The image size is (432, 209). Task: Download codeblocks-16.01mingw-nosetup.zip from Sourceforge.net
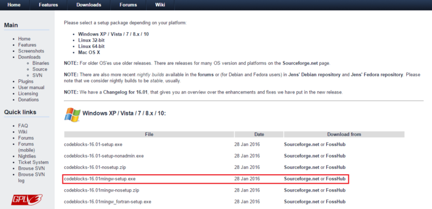point(301,190)
